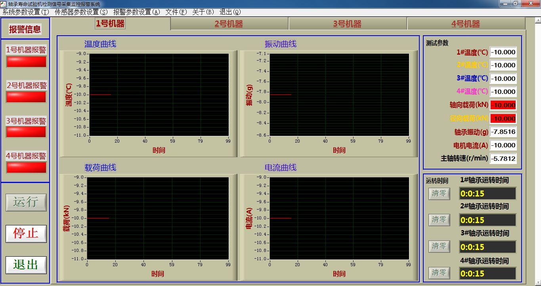Click the 1#温度(℃) value field
The width and height of the screenshot is (541, 286).
point(503,52)
